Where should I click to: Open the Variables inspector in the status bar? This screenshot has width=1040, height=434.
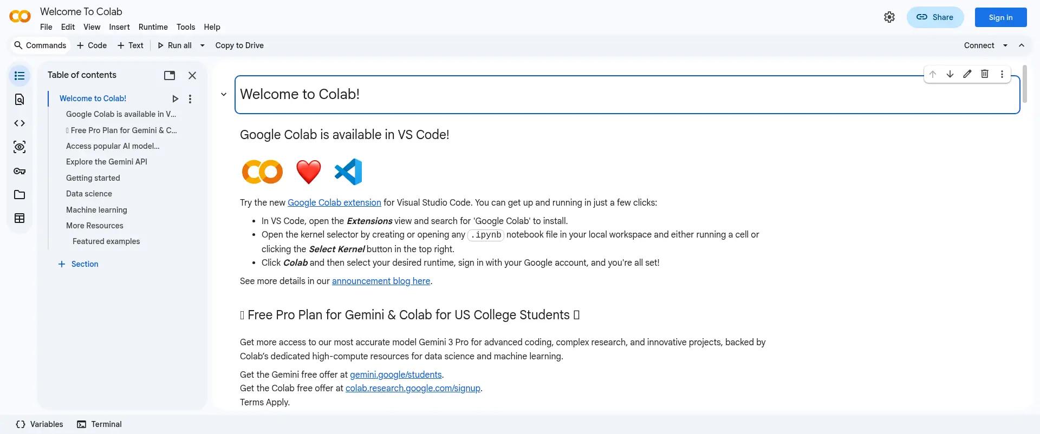(x=38, y=424)
